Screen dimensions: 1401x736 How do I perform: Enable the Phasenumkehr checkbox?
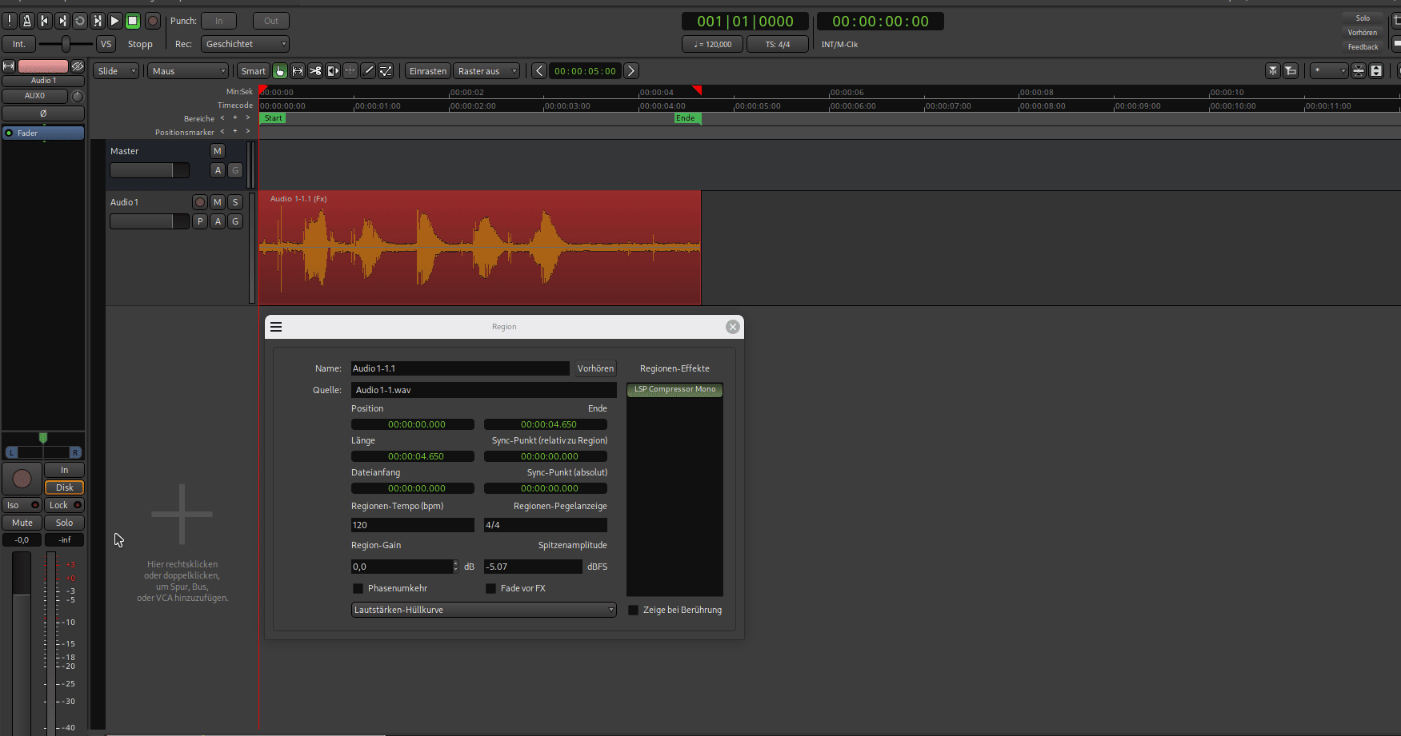coord(358,589)
